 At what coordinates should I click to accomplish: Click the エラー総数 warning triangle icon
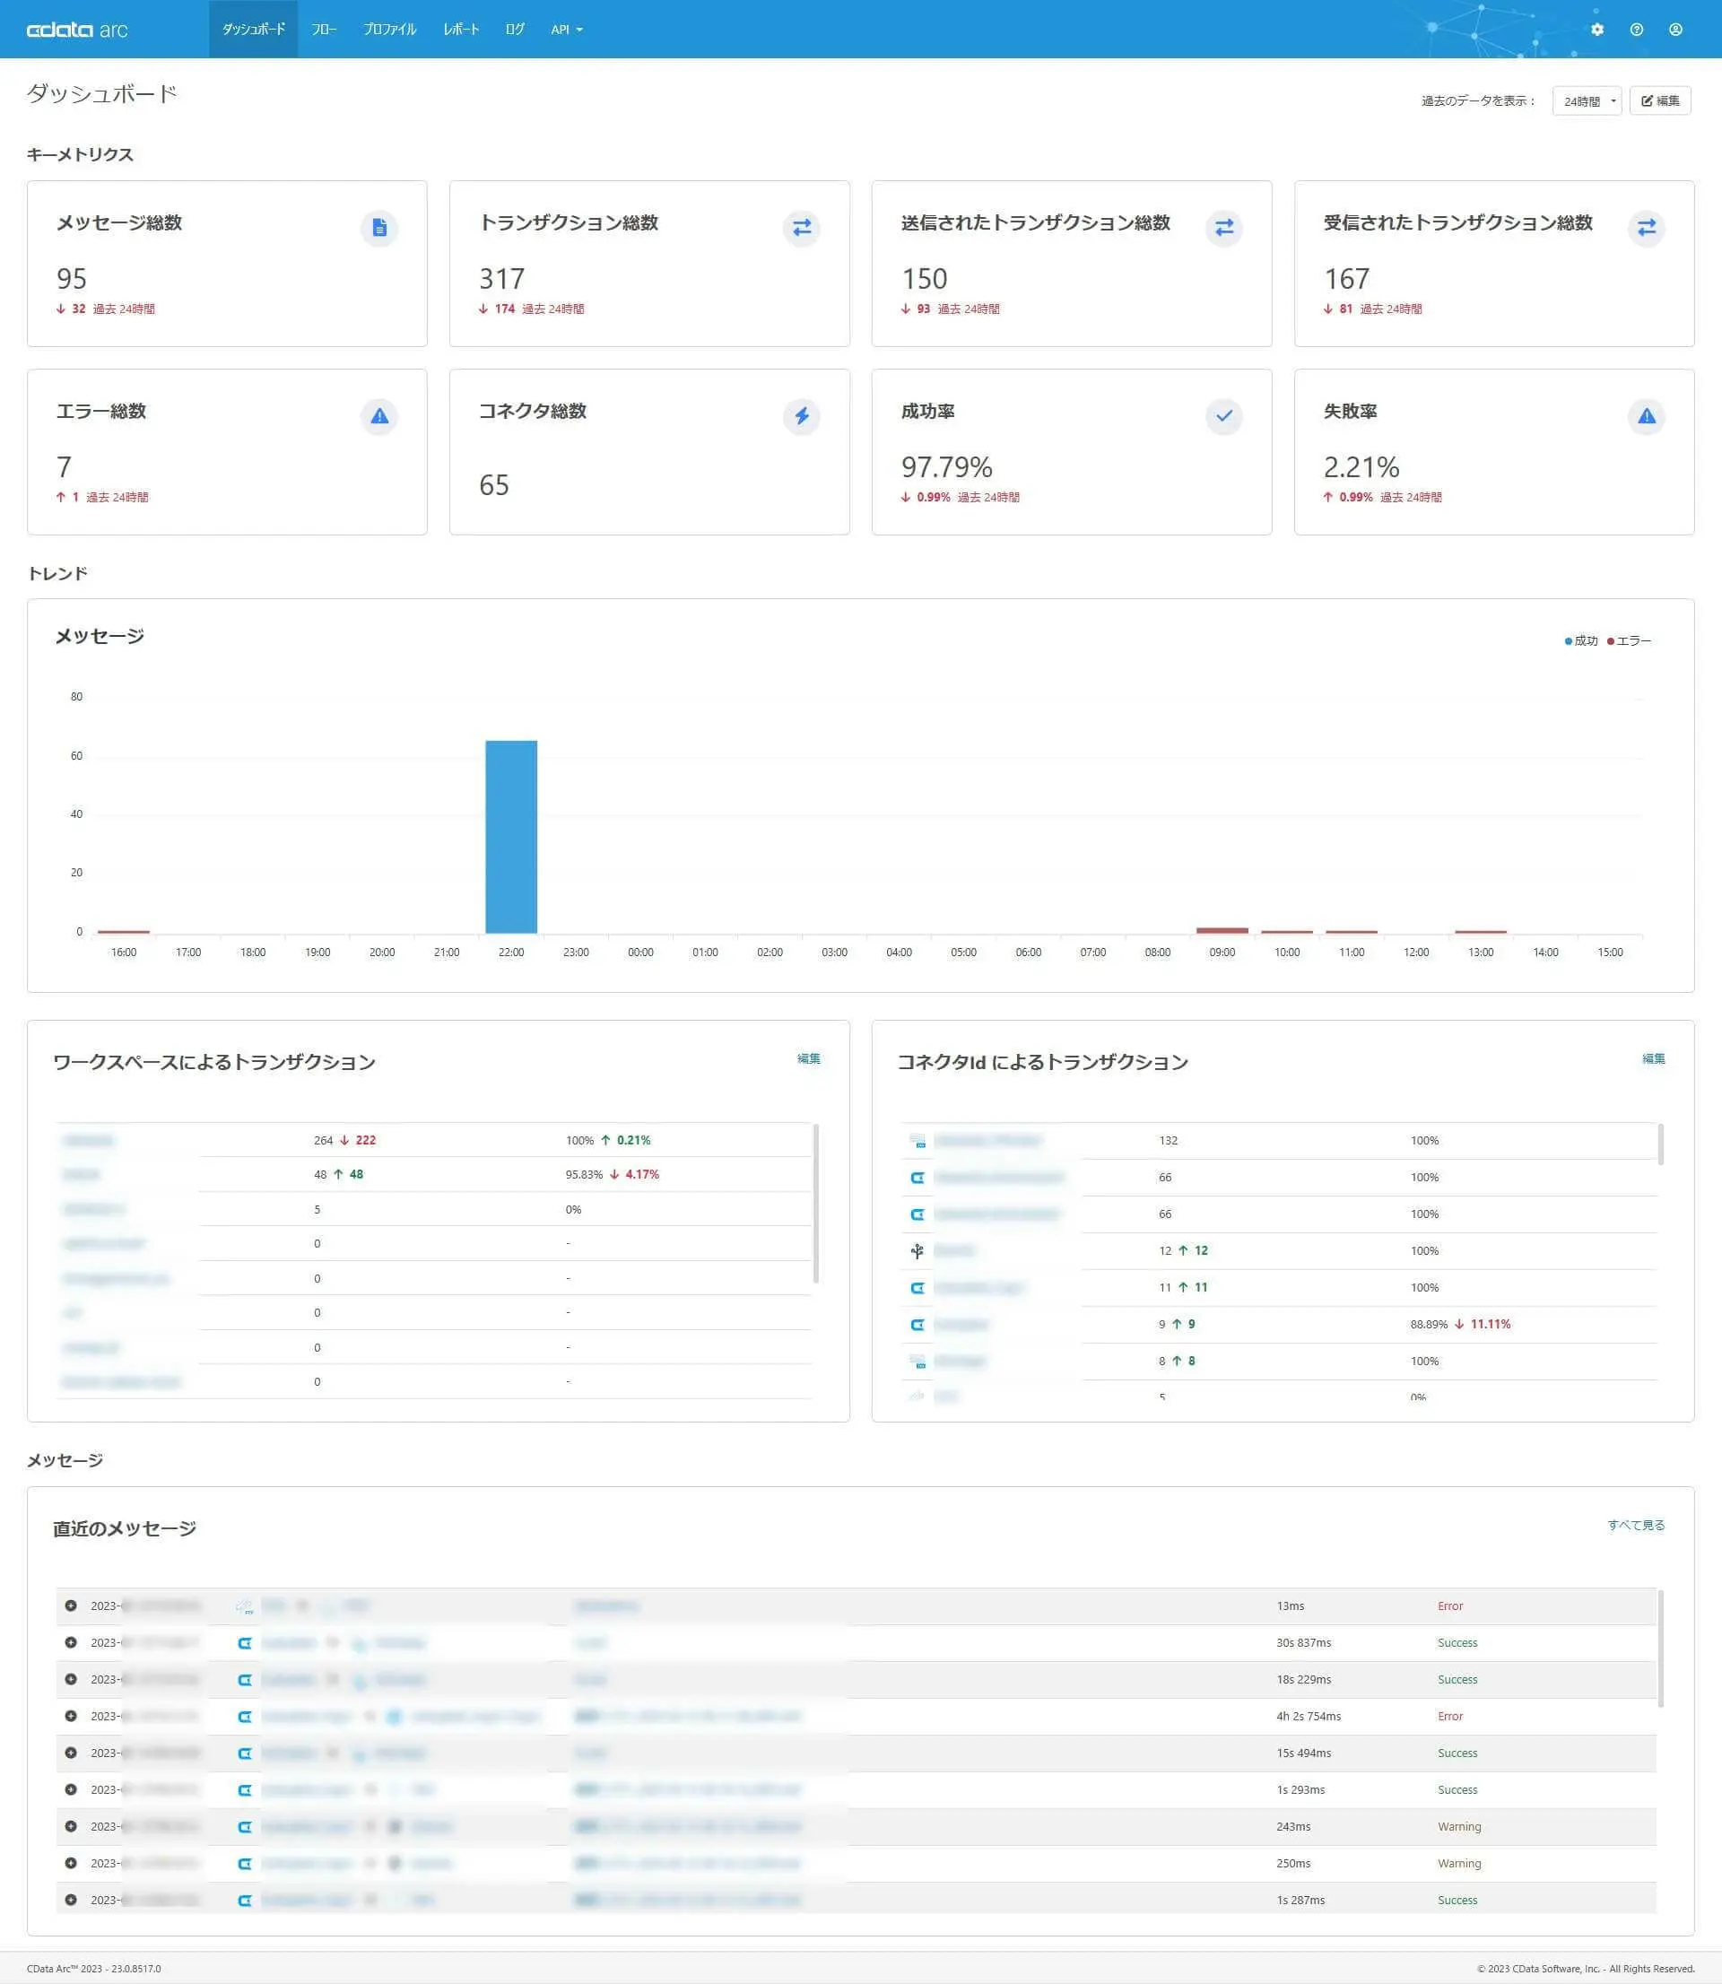click(x=379, y=416)
